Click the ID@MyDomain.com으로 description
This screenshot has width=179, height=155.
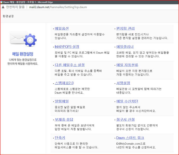136,145
